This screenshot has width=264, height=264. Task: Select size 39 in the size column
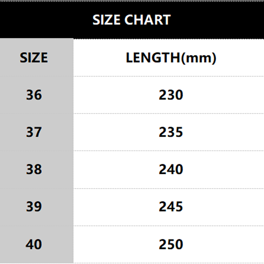click(x=34, y=207)
